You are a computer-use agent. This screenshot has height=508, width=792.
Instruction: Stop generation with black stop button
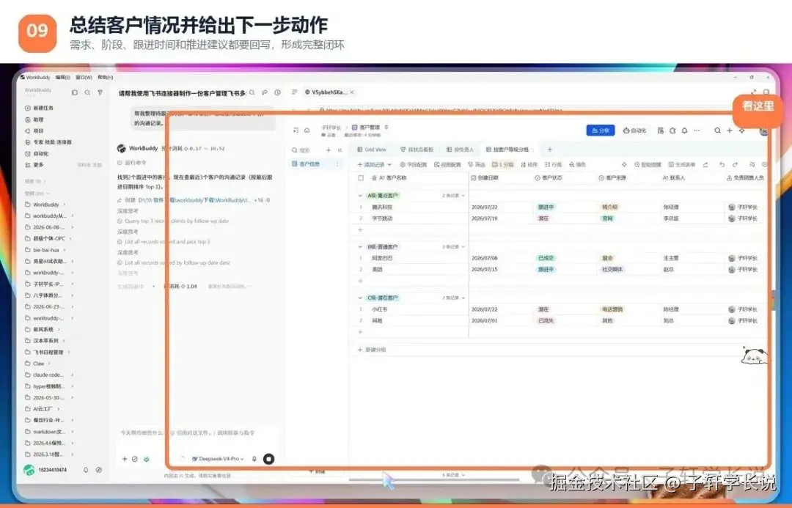click(268, 459)
